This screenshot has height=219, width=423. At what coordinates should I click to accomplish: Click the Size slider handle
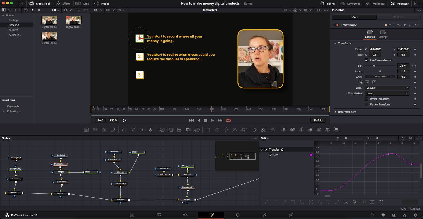pyautogui.click(x=374, y=66)
